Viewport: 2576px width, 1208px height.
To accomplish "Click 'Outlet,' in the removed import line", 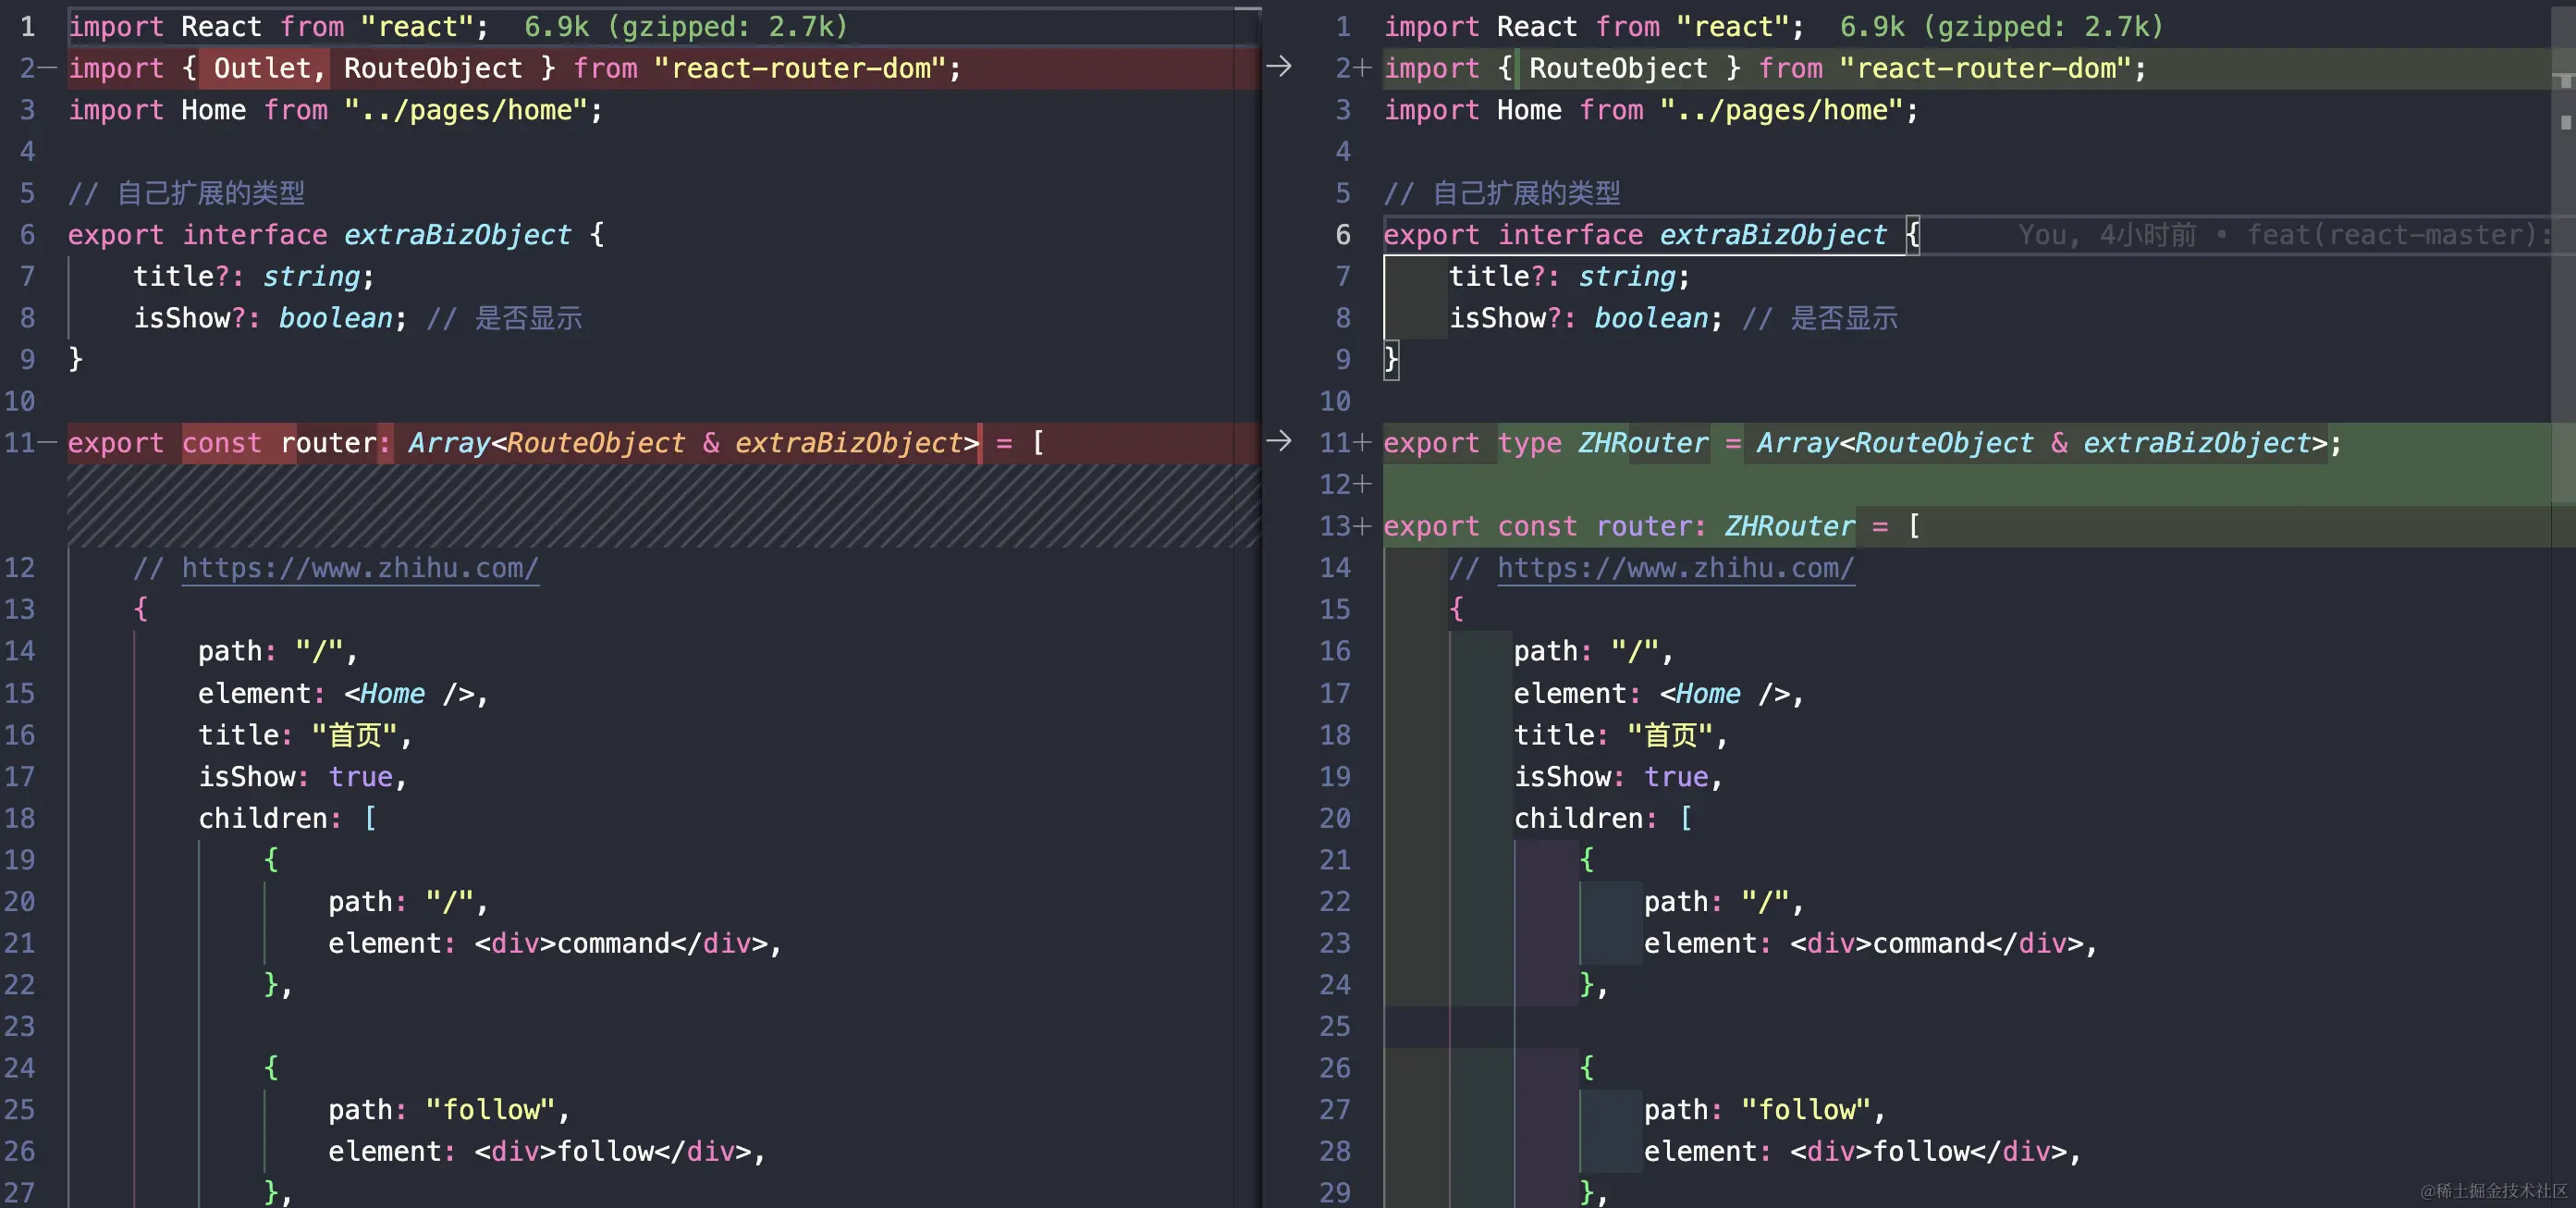I will (269, 68).
